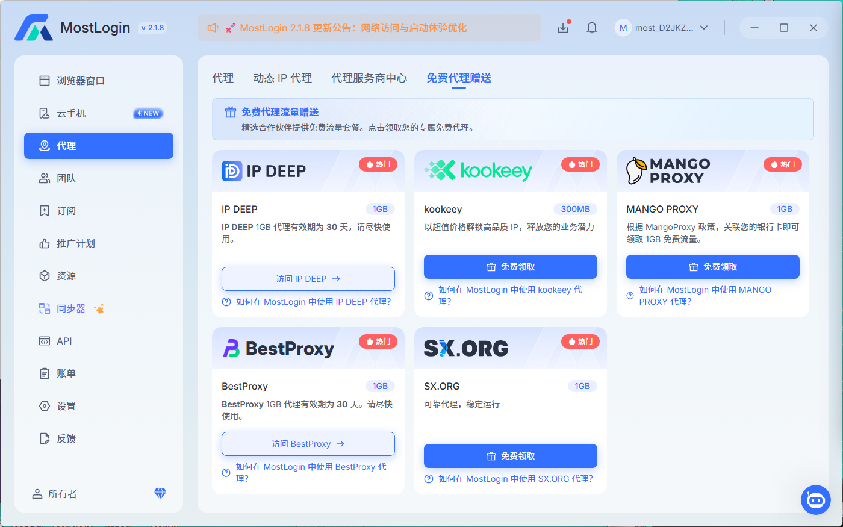The image size is (843, 527).
Task: Open 订阅 in the sidebar
Action: tap(99, 211)
